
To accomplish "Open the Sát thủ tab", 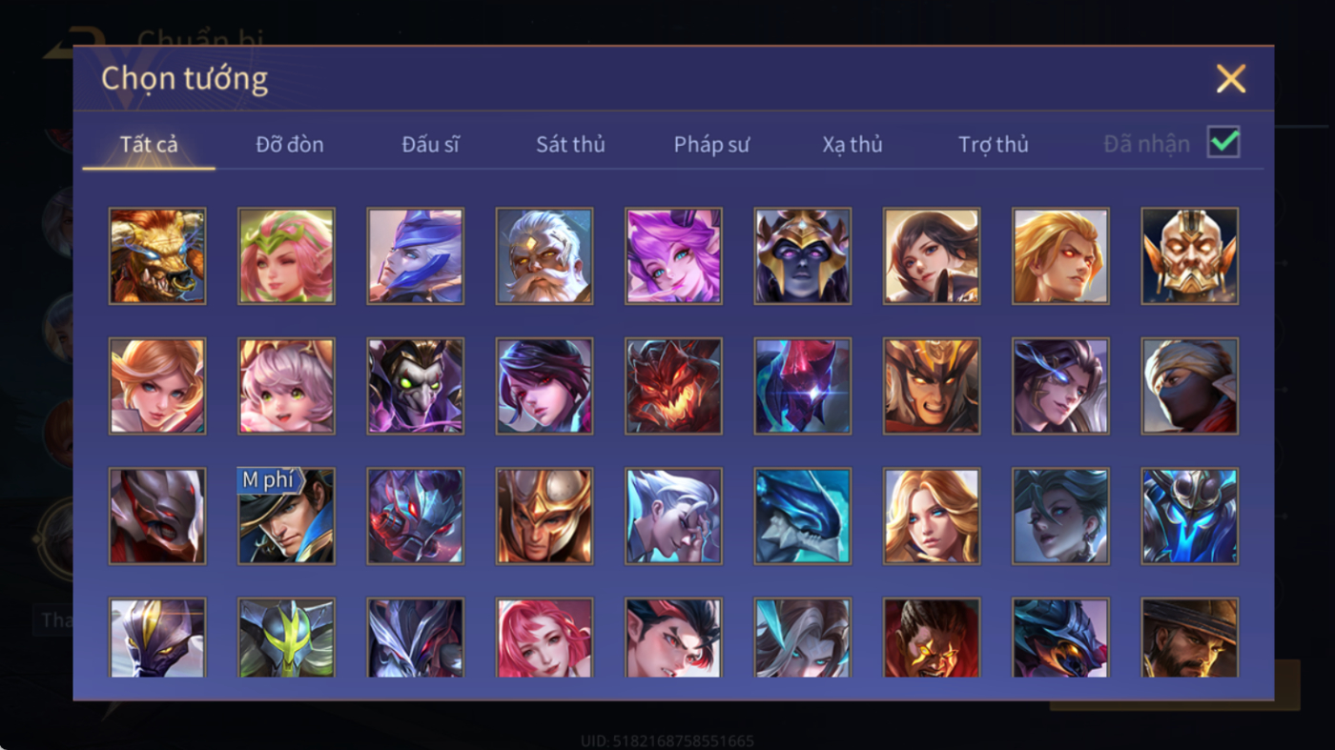I will coord(570,144).
